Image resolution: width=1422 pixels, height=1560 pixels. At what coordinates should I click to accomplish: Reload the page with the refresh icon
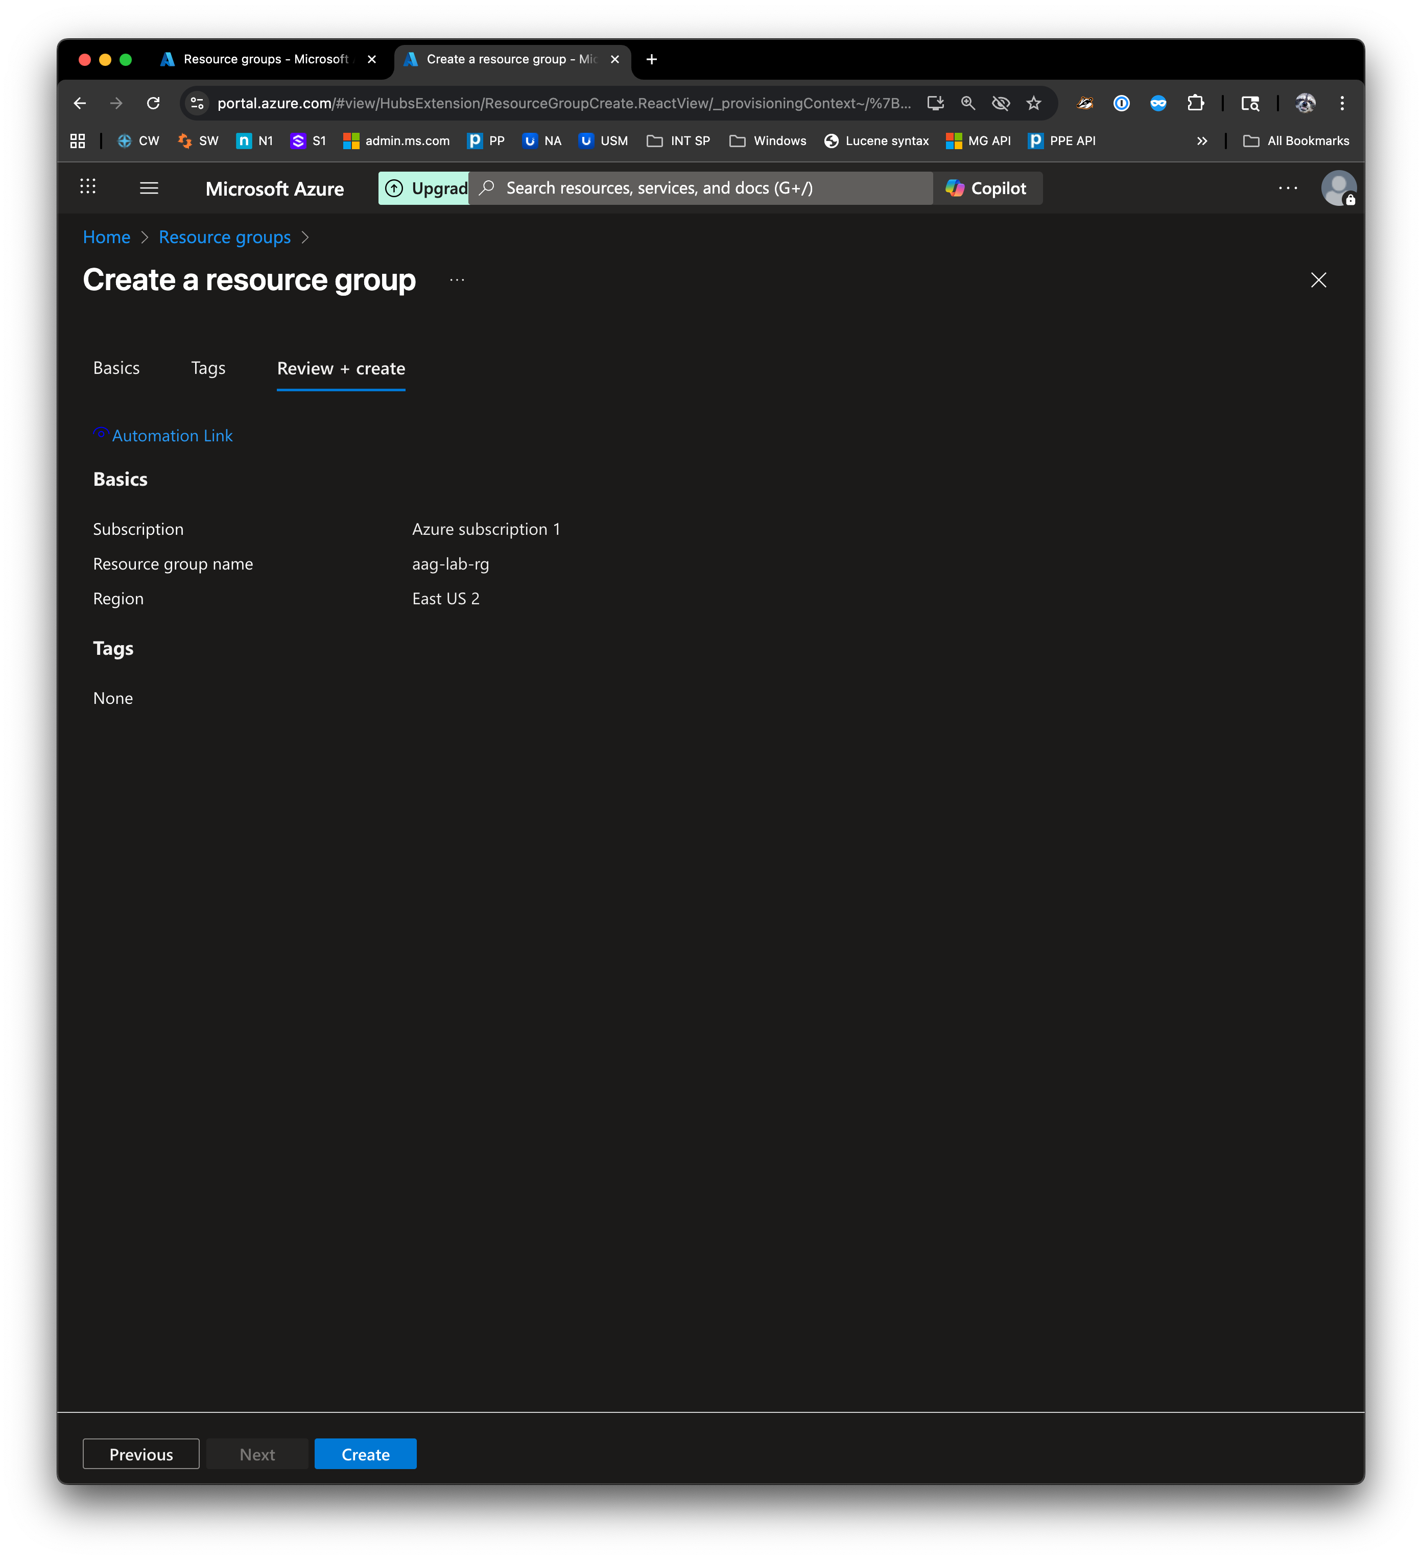click(x=153, y=103)
